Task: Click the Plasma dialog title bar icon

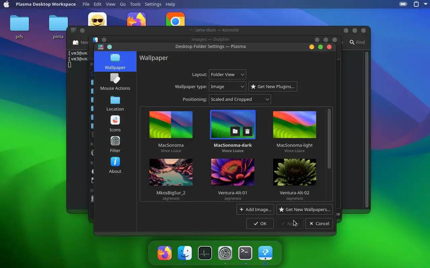Action: coord(101,47)
